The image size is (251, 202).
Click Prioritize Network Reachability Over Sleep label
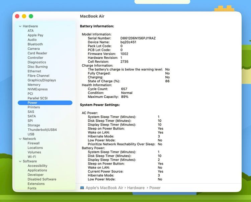click(121, 144)
